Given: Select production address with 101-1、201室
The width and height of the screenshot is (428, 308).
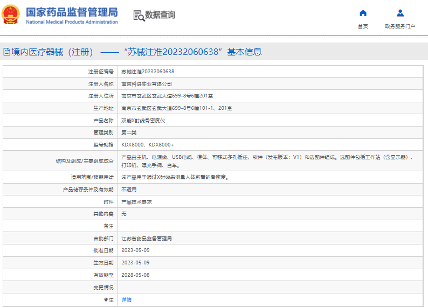Looking at the screenshot, I should coord(177,108).
